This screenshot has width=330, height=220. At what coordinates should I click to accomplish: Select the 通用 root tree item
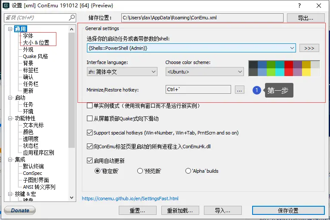[x=20, y=29]
